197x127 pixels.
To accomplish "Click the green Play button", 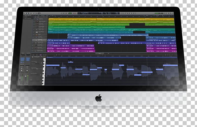I will click(x=70, y=13).
